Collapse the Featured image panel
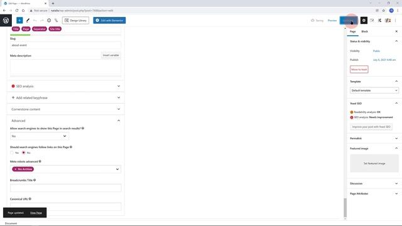Viewport: 402px width, 226px height. tap(396, 148)
